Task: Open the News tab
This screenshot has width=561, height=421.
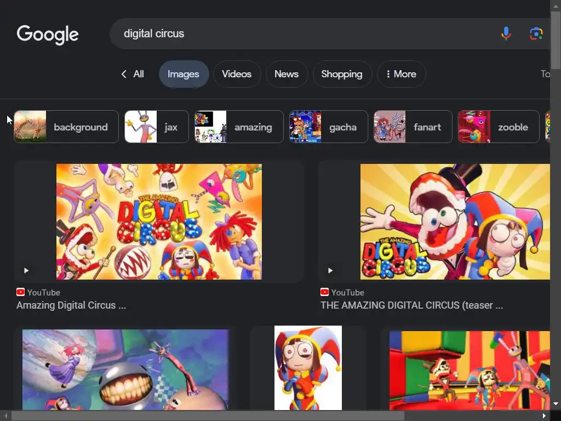Action: [x=287, y=74]
